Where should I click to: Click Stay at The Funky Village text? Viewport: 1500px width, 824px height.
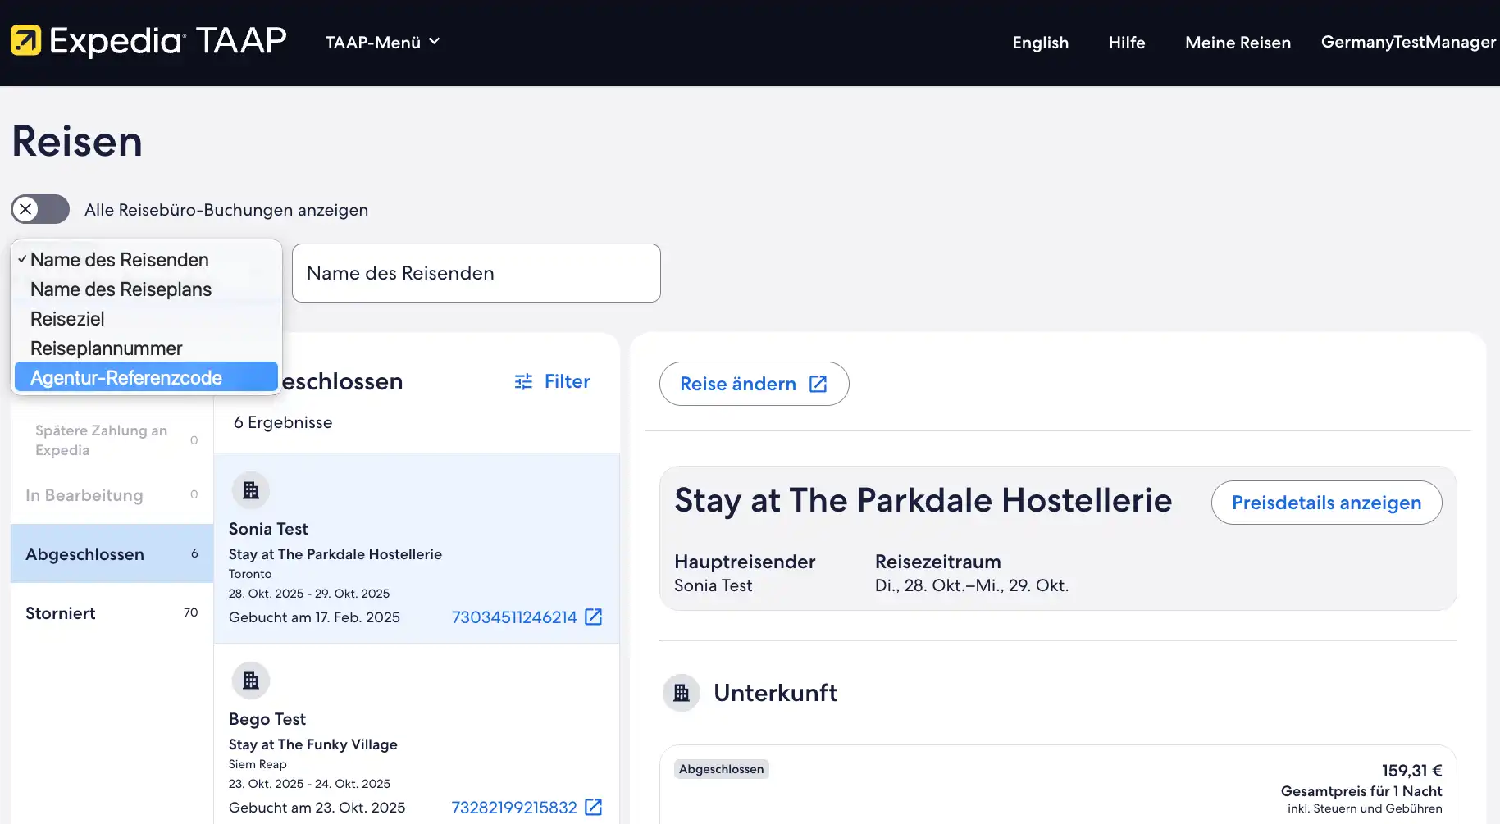point(313,744)
